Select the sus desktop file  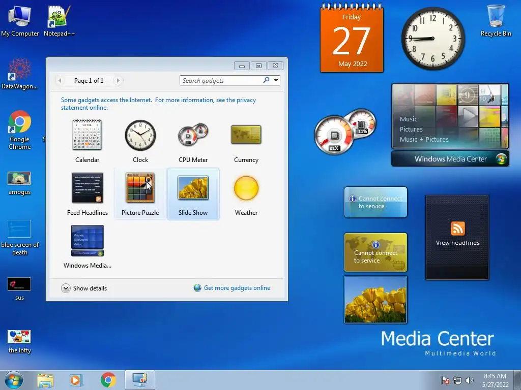coord(20,288)
